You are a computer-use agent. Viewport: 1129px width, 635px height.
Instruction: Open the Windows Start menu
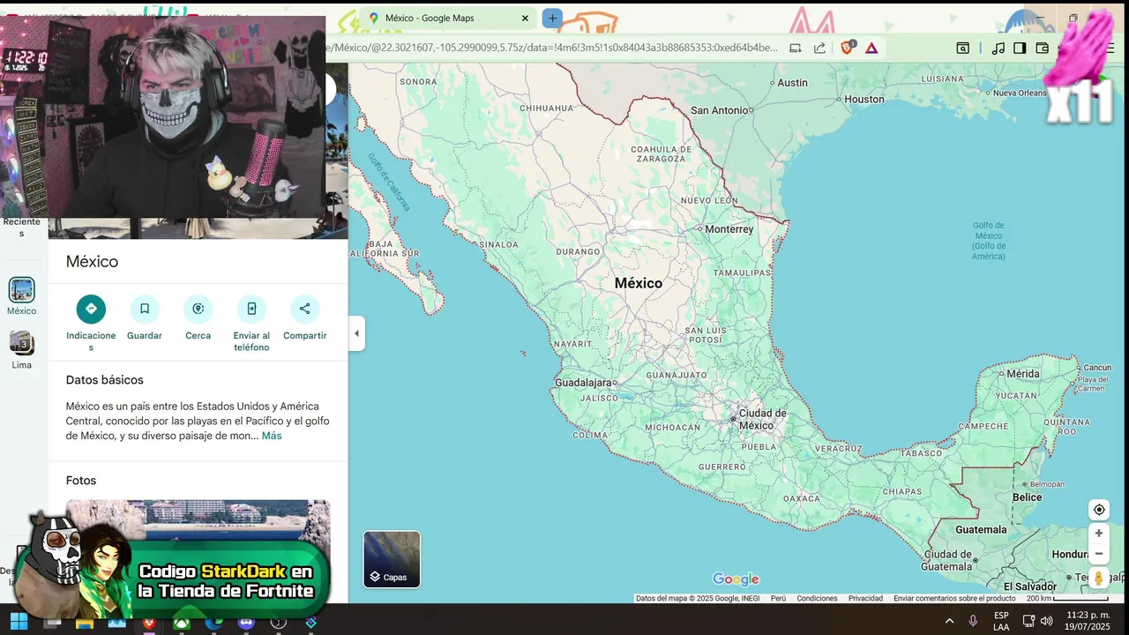[19, 622]
